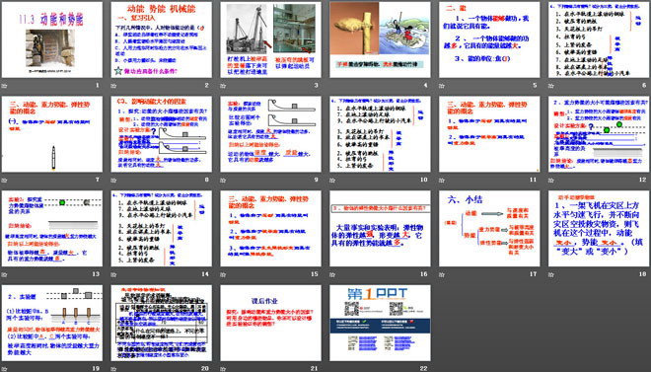Click the animation star icon under slide 7
This screenshot has height=372, width=651.
coord(5,180)
